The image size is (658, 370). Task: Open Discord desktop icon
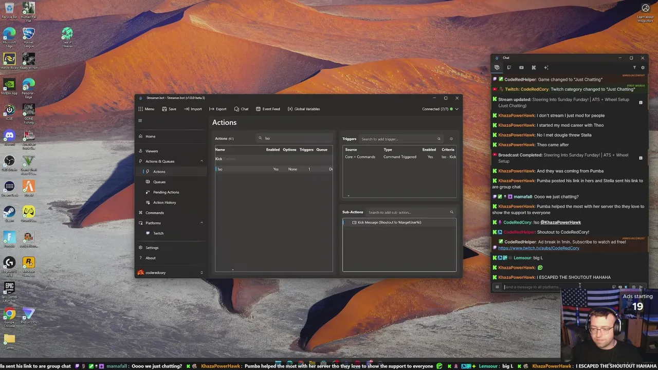point(9,137)
